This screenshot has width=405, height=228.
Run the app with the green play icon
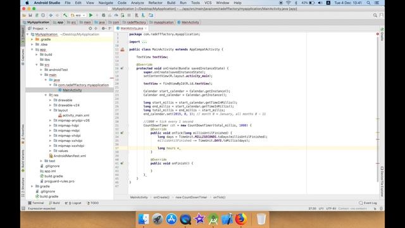click(90, 15)
